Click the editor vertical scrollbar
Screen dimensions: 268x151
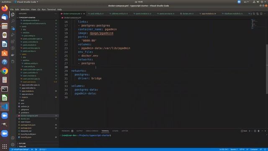[x=267, y=69]
